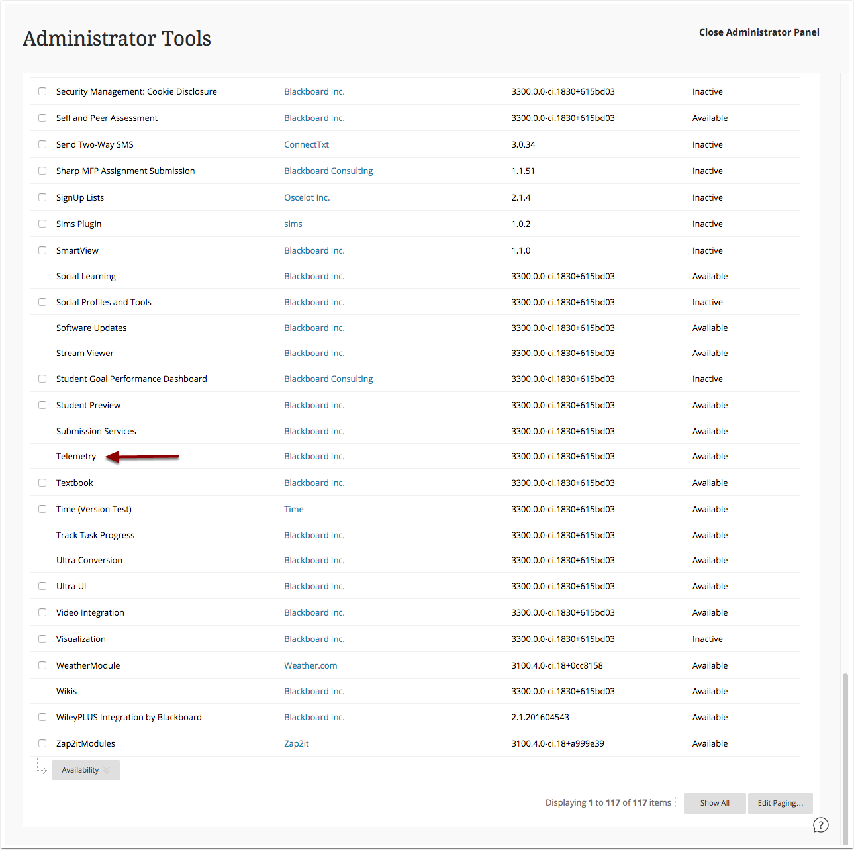
Task: Check the WeatherModule checkbox
Action: (x=42, y=665)
